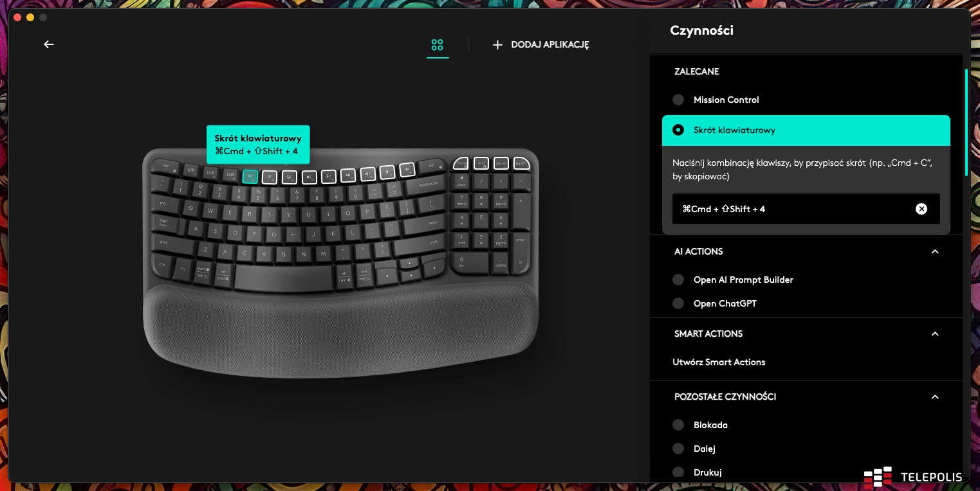This screenshot has height=491, width=980.
Task: Select the emoji key on keyboard
Action: point(290,177)
